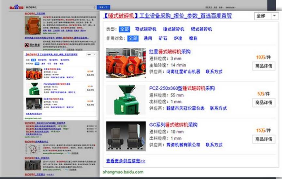The image size is (282, 179).
Task: Select 辊式破碎机 type filter in enlarged panel
Action: [x=201, y=29]
